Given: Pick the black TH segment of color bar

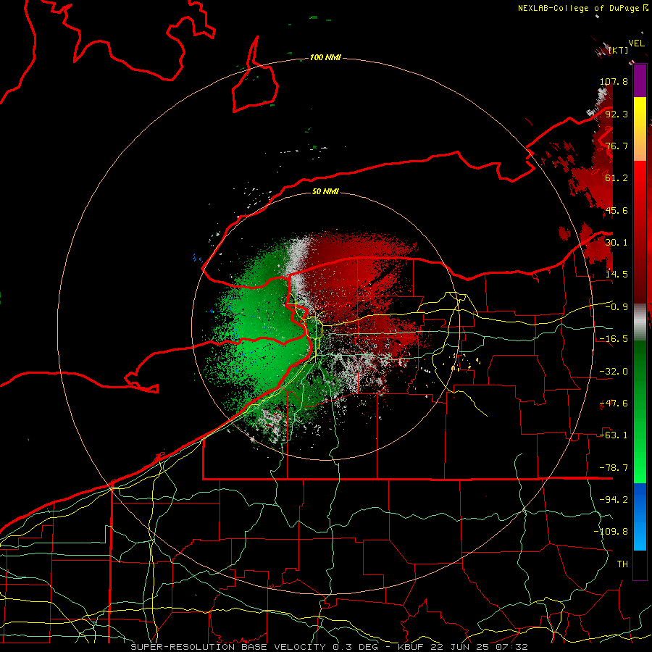Looking at the screenshot, I should 640,564.
